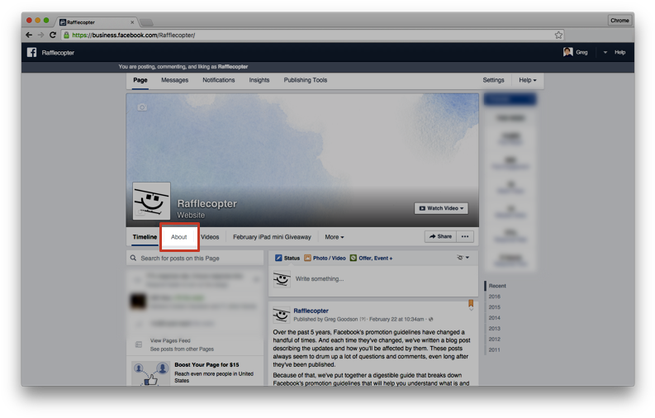Viewport: 655px width, 418px height.
Task: Bookmark page with star icon
Action: click(x=558, y=35)
